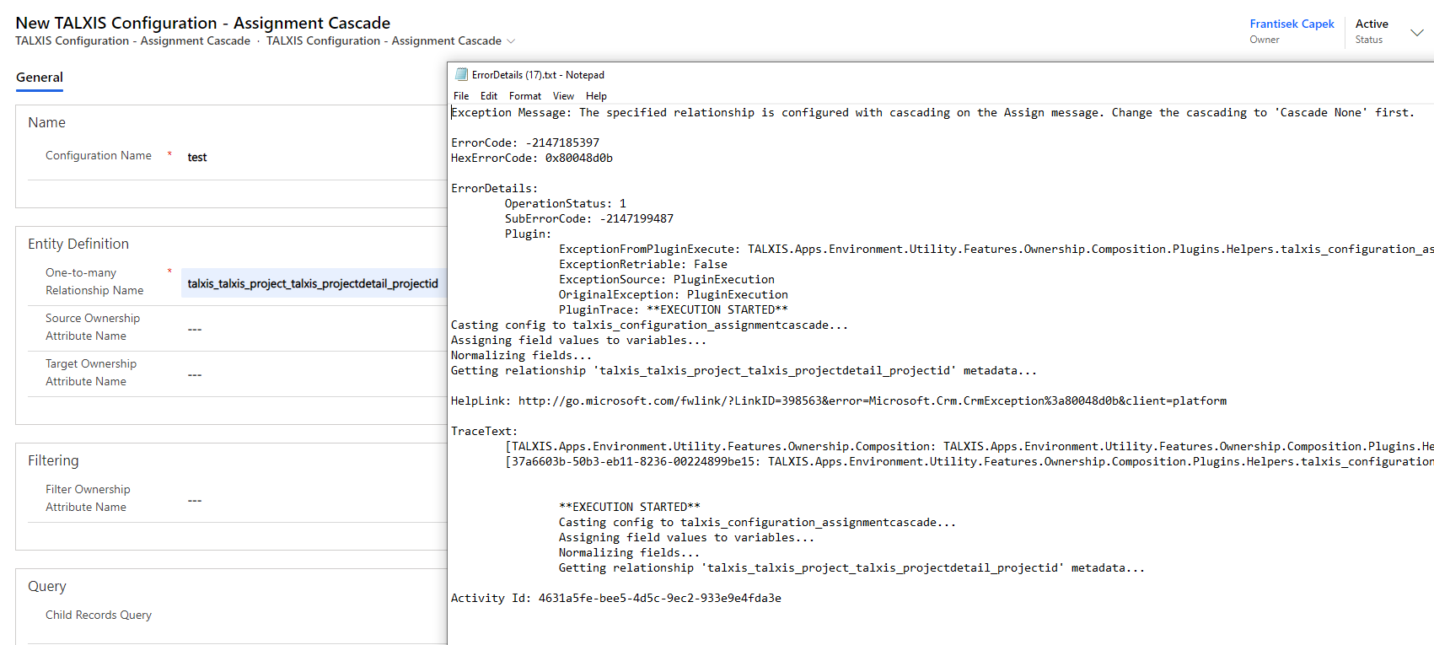The height and width of the screenshot is (645, 1434).
Task: Click the New TALXIS Configuration page title
Action: click(x=203, y=23)
